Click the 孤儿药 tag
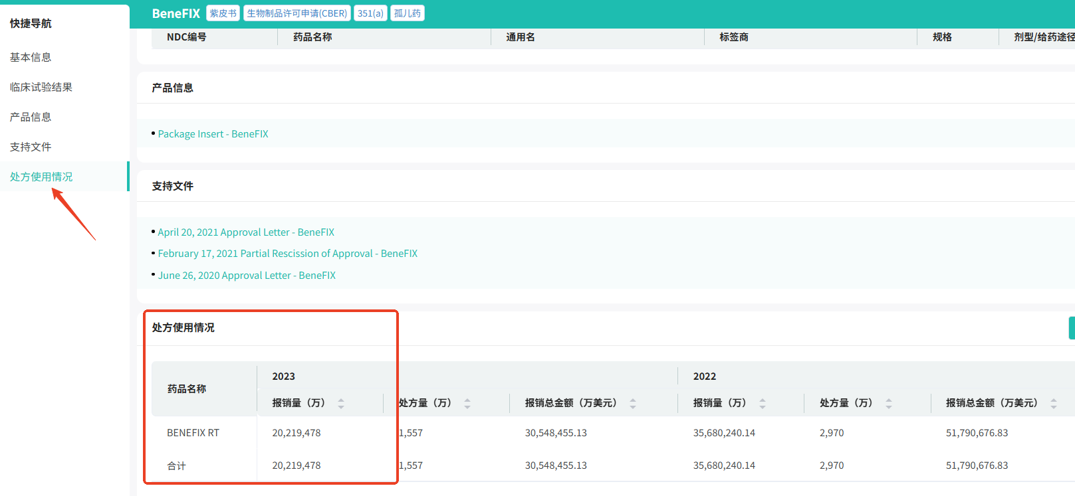The width and height of the screenshot is (1075, 496). point(407,13)
